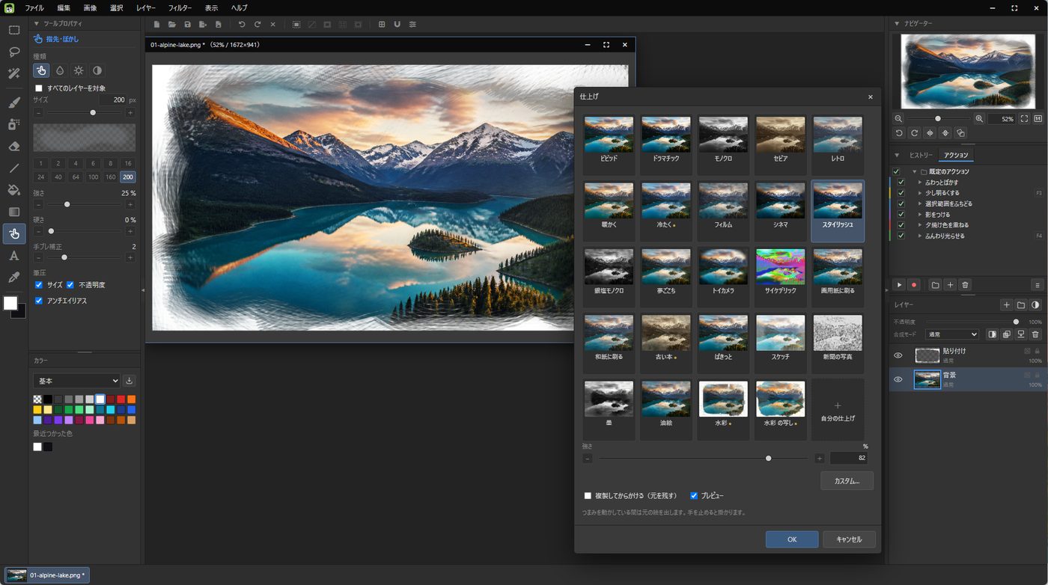Select the rectangular selection tool

click(x=13, y=31)
